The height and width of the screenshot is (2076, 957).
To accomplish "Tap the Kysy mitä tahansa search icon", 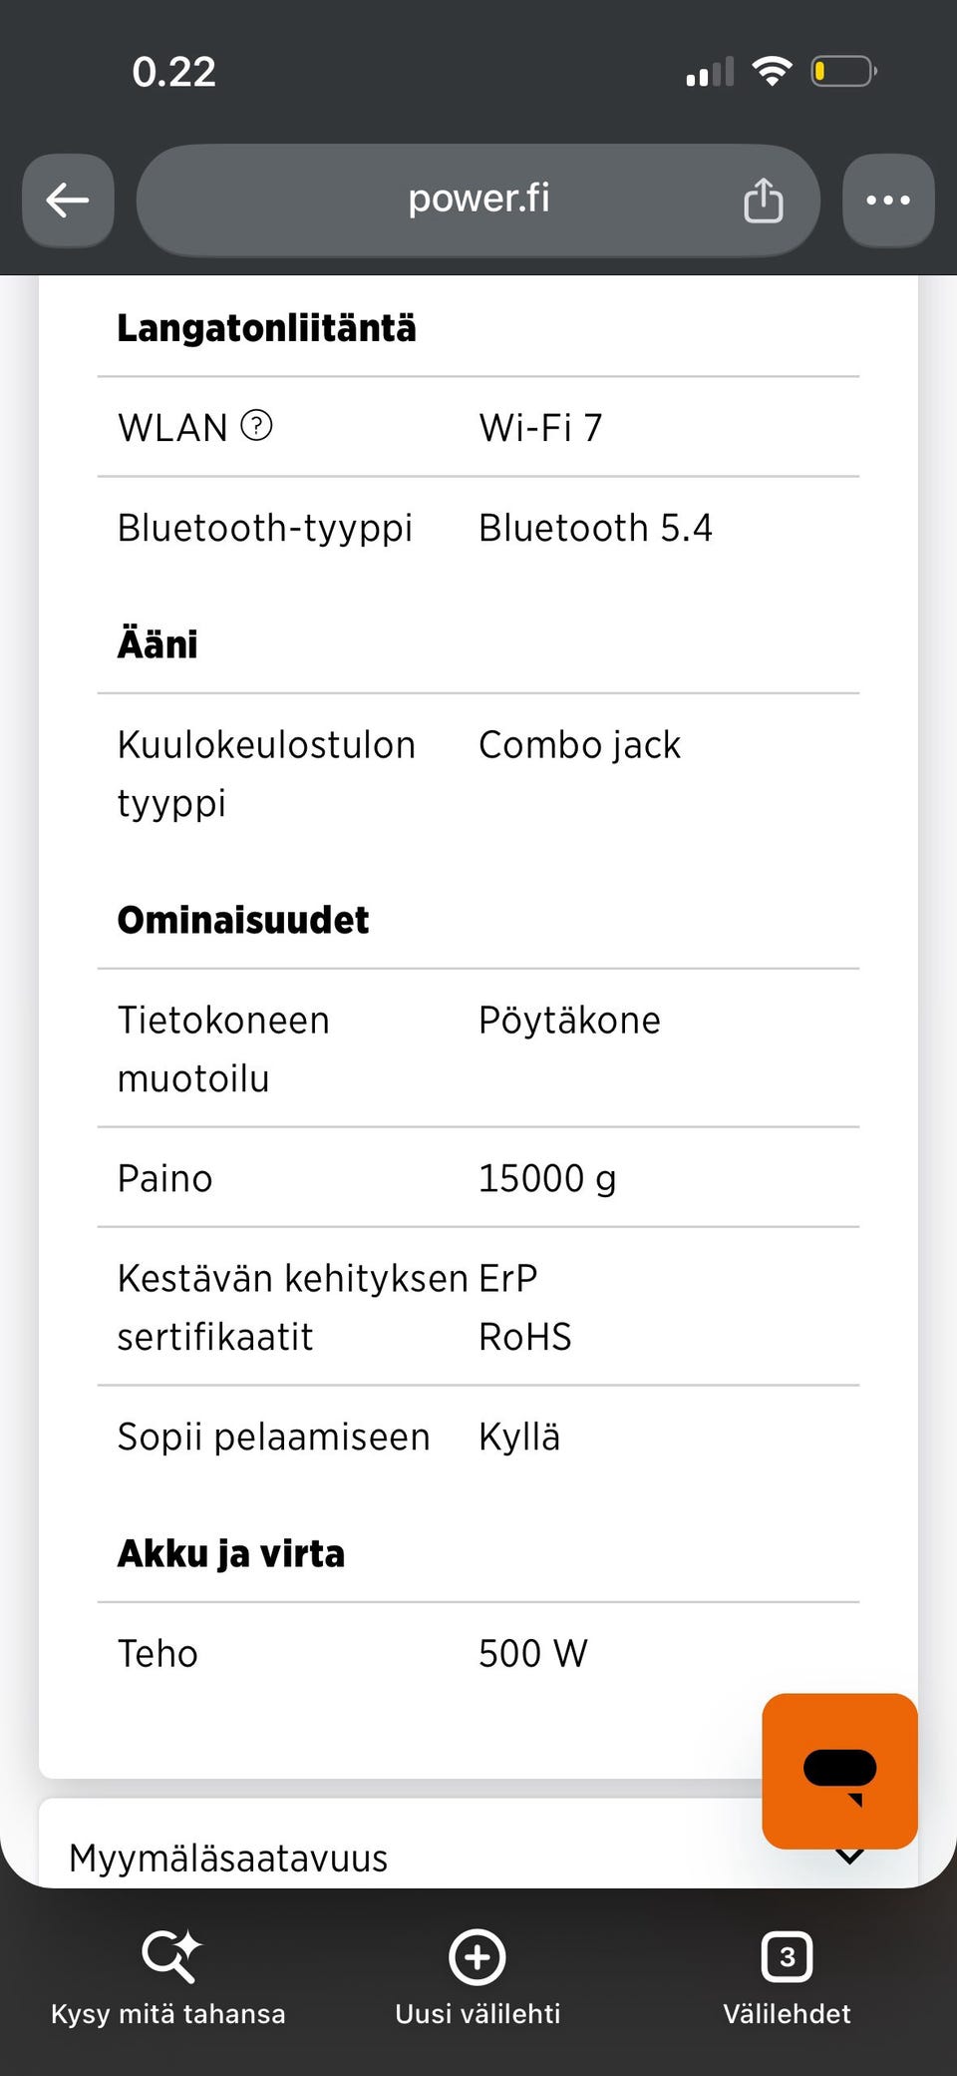I will point(169,1955).
